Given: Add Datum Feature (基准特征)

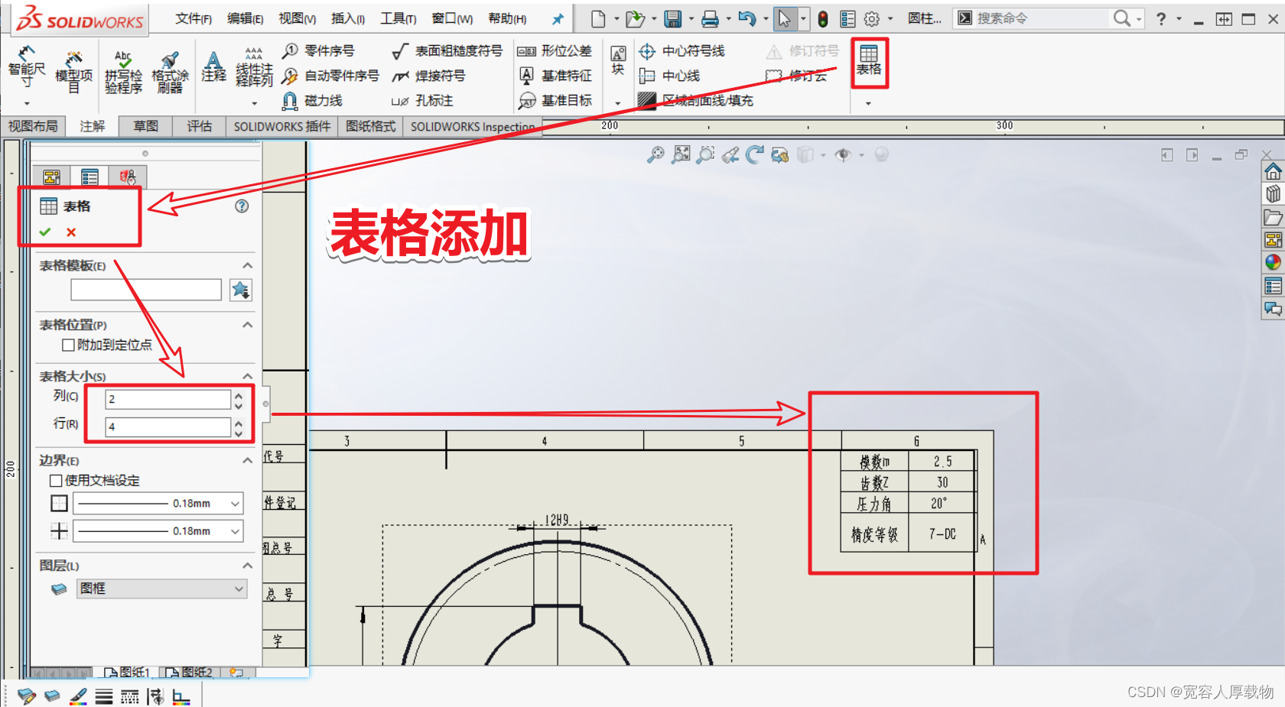Looking at the screenshot, I should [x=555, y=76].
